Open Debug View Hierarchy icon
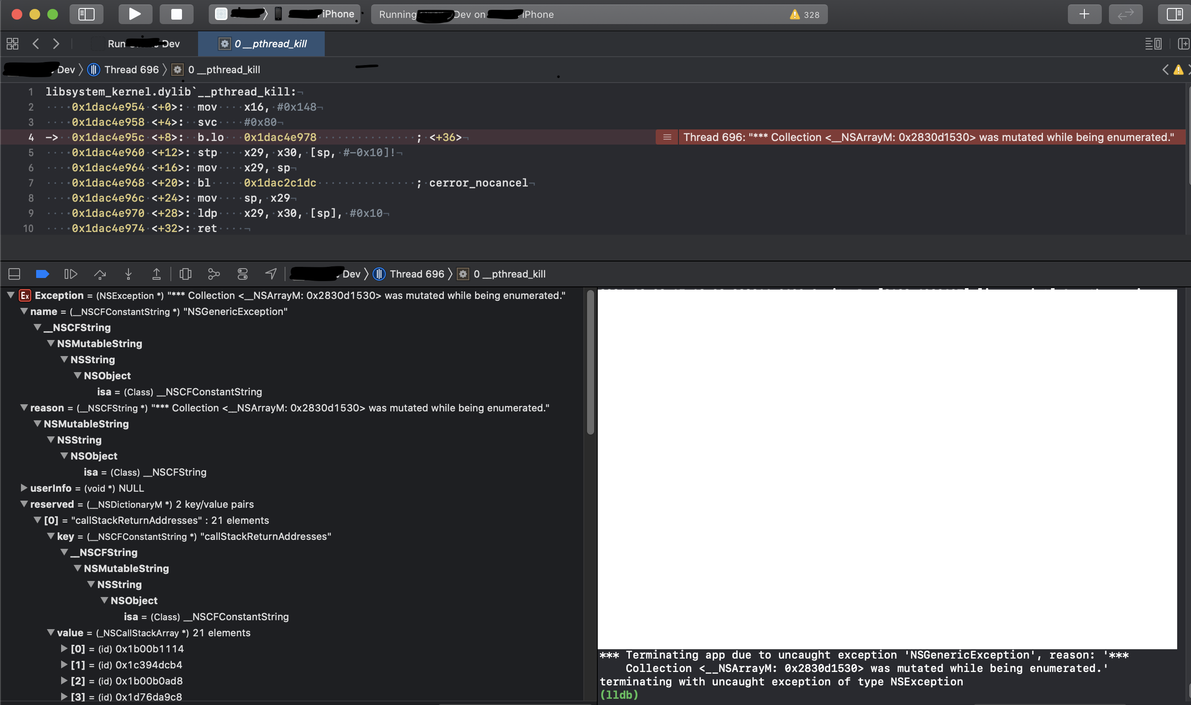The height and width of the screenshot is (705, 1191). coord(185,274)
